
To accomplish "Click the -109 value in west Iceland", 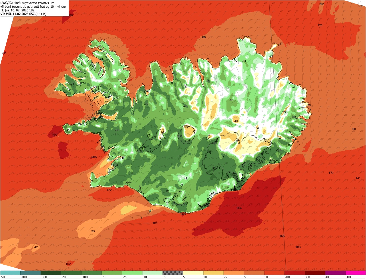I will tap(139, 151).
